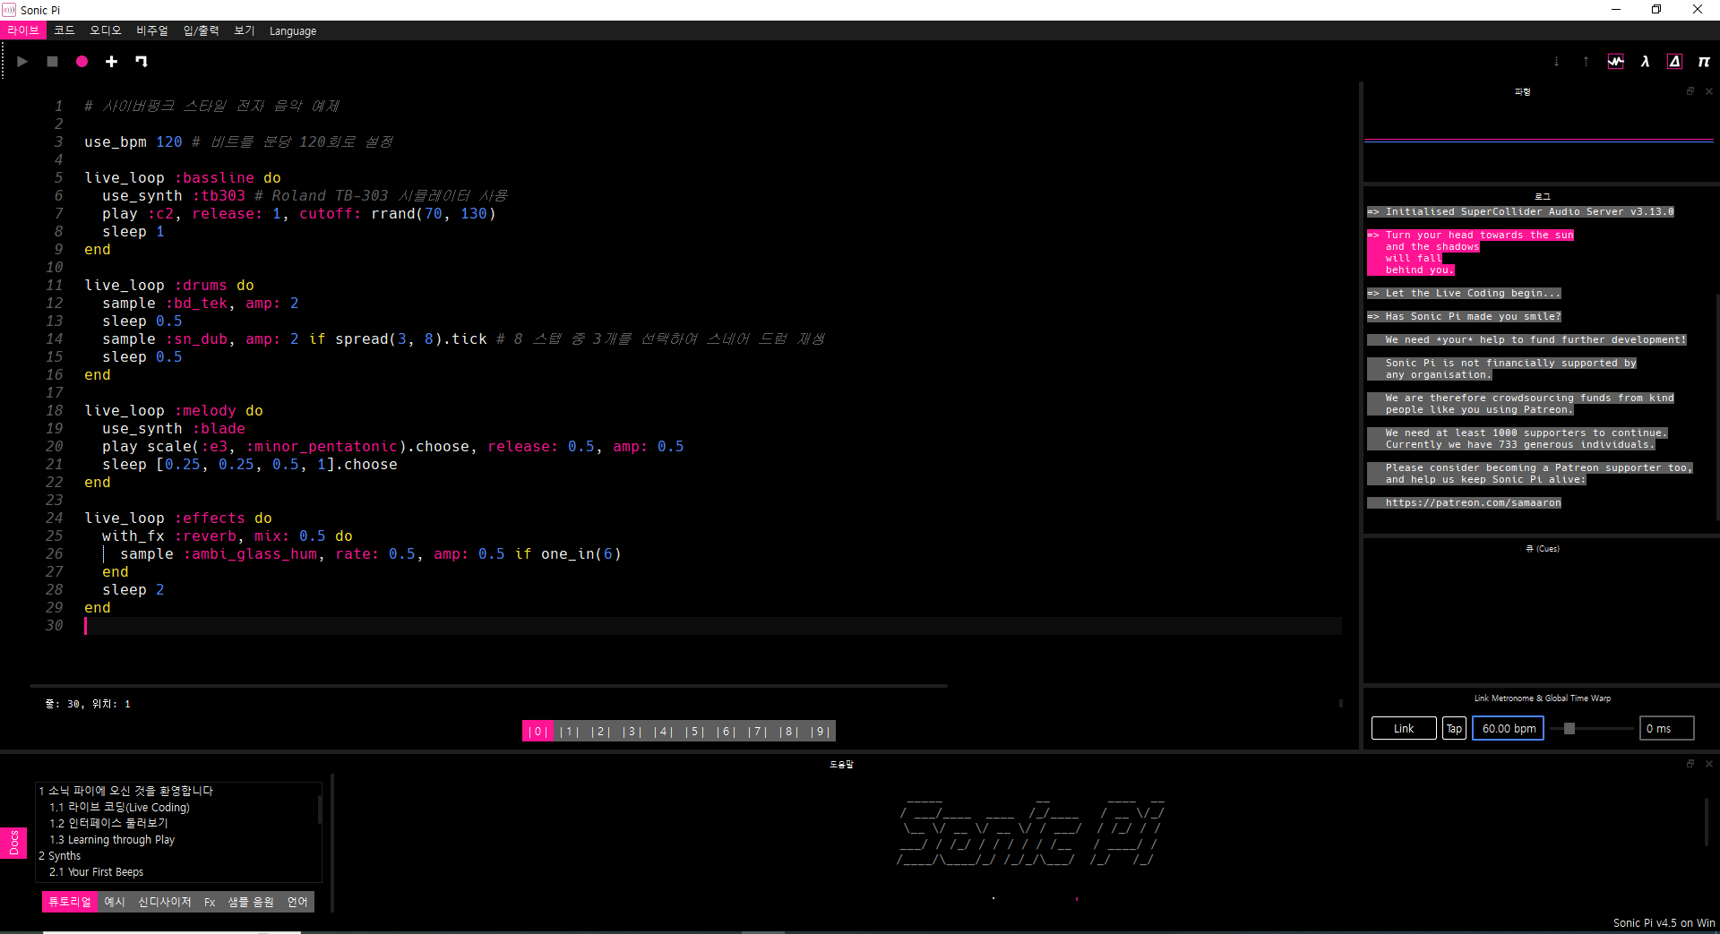Open tutorial 1.1 라이브 코딩(Live Coding)
Viewport: 1720px width, 934px height.
(119, 807)
